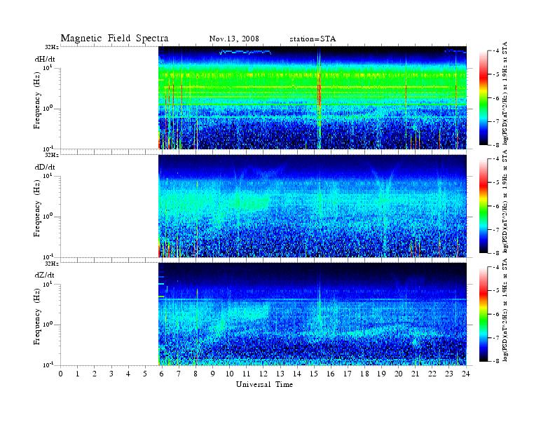Click time axis tick label "12"
The width and height of the screenshot is (555, 429).
[x=263, y=374]
